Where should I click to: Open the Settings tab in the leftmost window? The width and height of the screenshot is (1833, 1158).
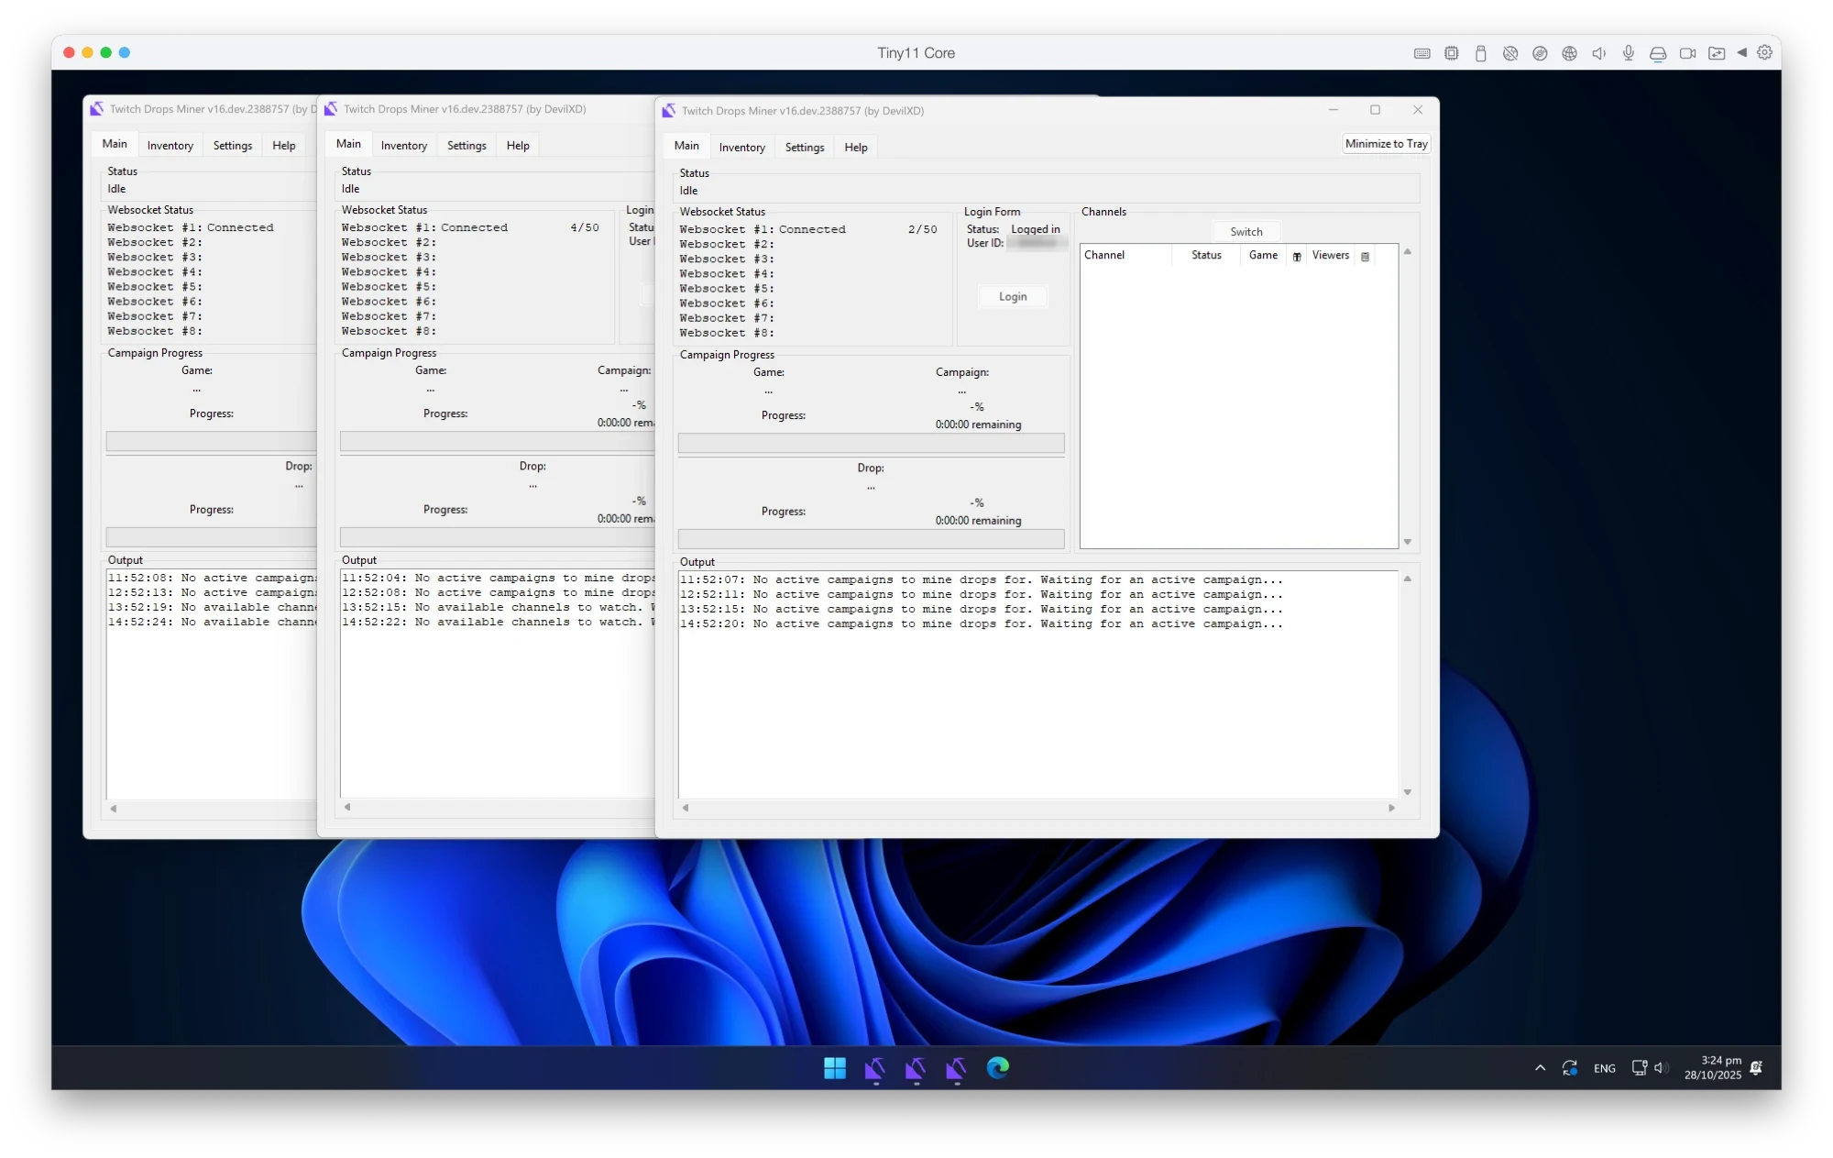pos(233,146)
